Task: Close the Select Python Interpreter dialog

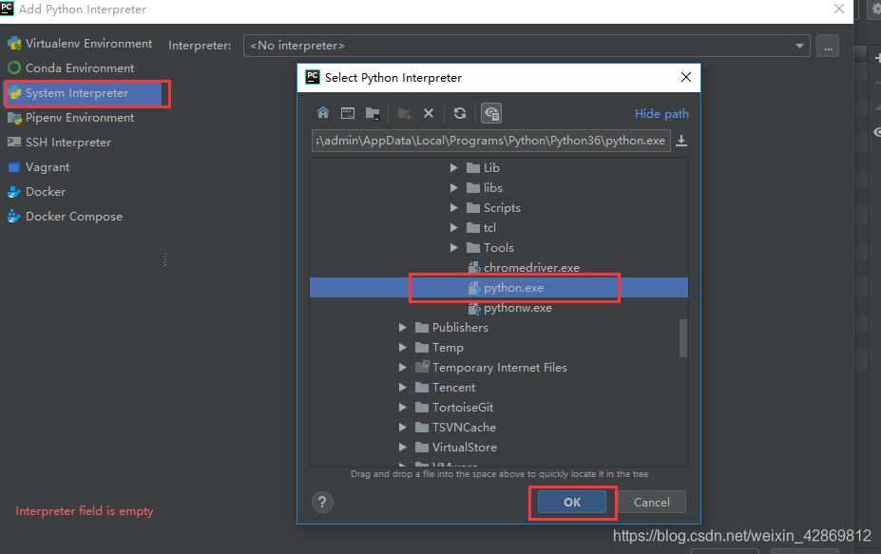Action: [686, 77]
